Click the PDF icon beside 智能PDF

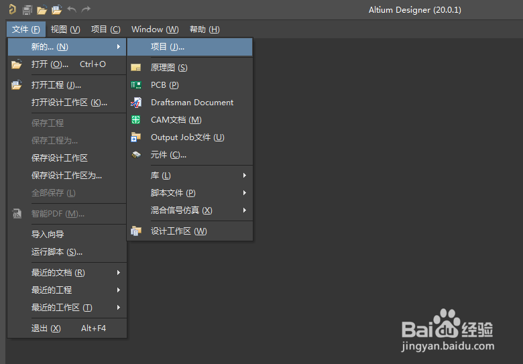17,213
